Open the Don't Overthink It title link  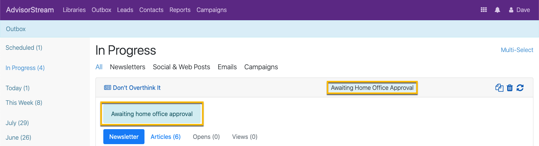[137, 88]
